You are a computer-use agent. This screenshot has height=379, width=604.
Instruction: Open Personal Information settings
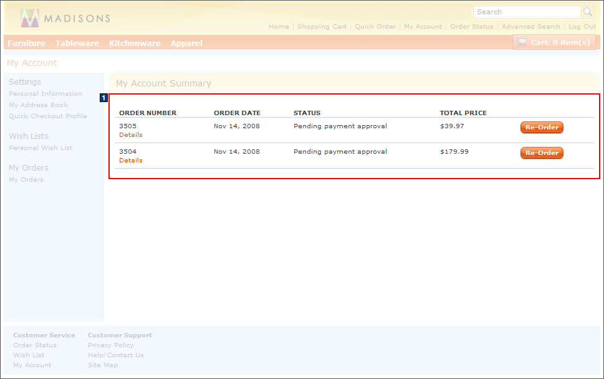click(x=46, y=94)
